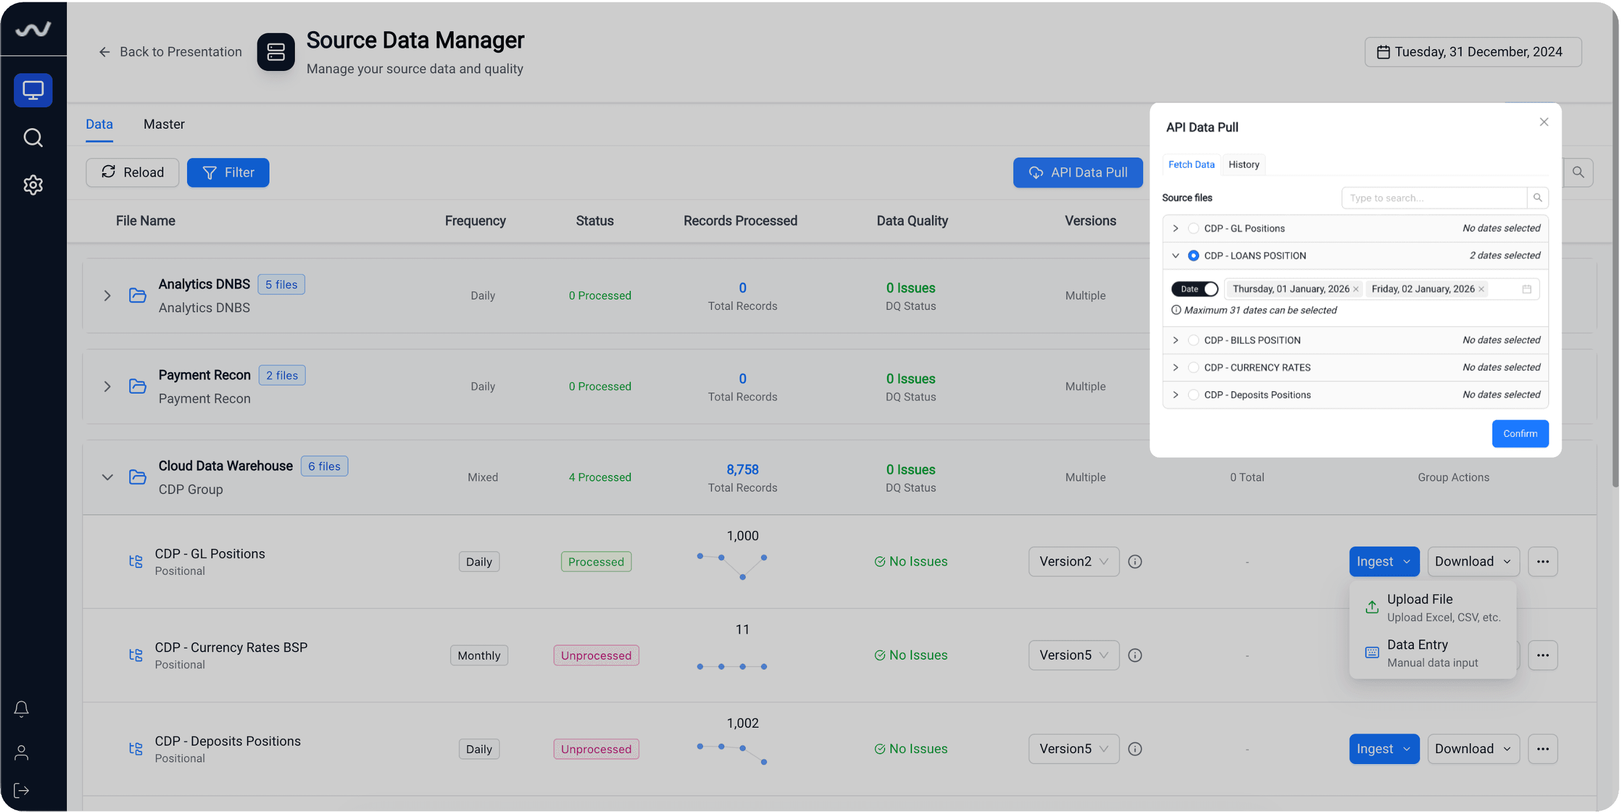Switch to the History tab
This screenshot has height=812, width=1621.
1244,164
